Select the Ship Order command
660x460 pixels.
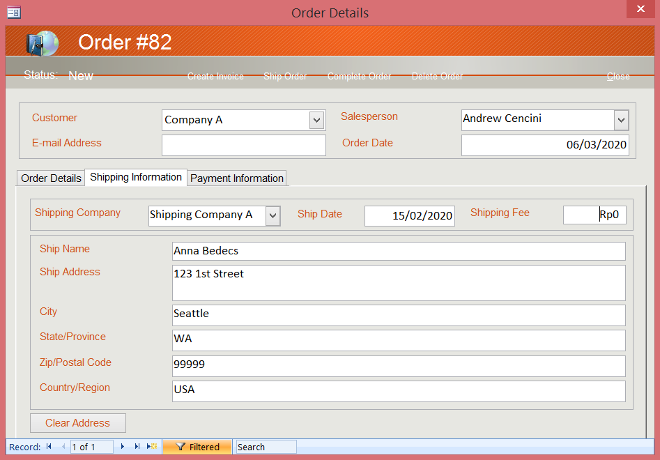pyautogui.click(x=285, y=77)
